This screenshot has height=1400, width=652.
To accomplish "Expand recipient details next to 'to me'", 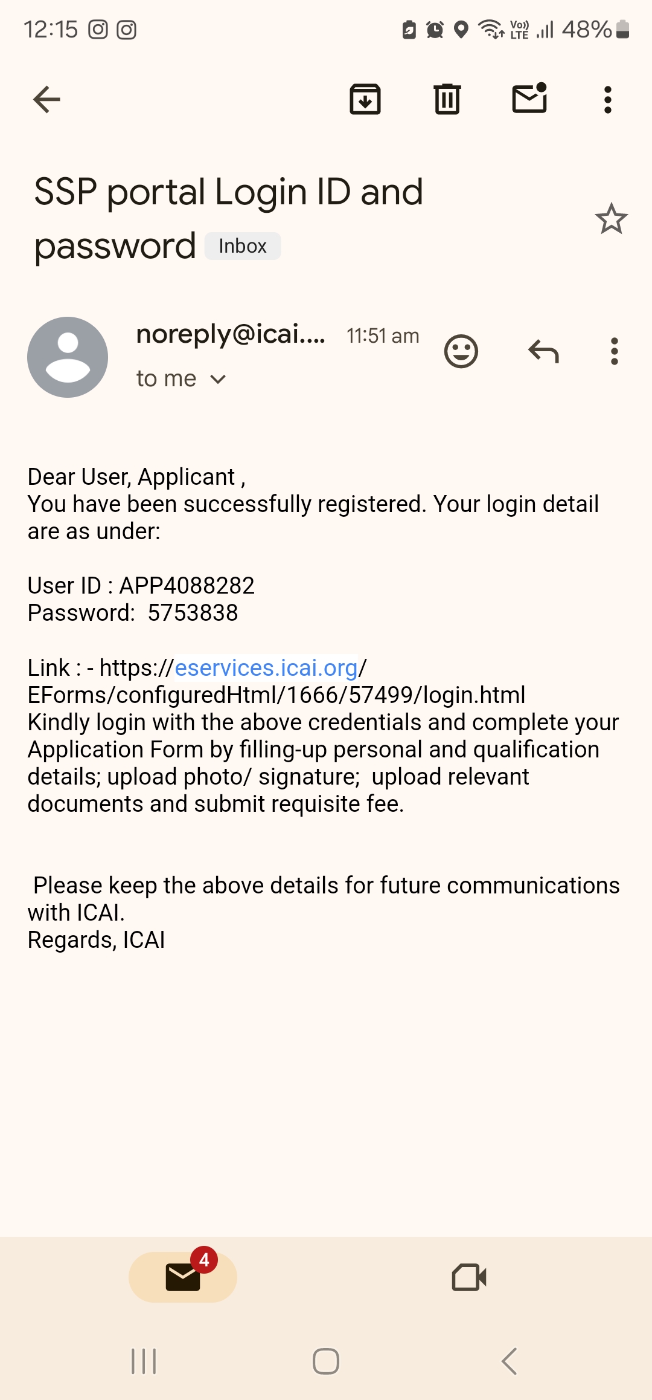I will tap(218, 379).
